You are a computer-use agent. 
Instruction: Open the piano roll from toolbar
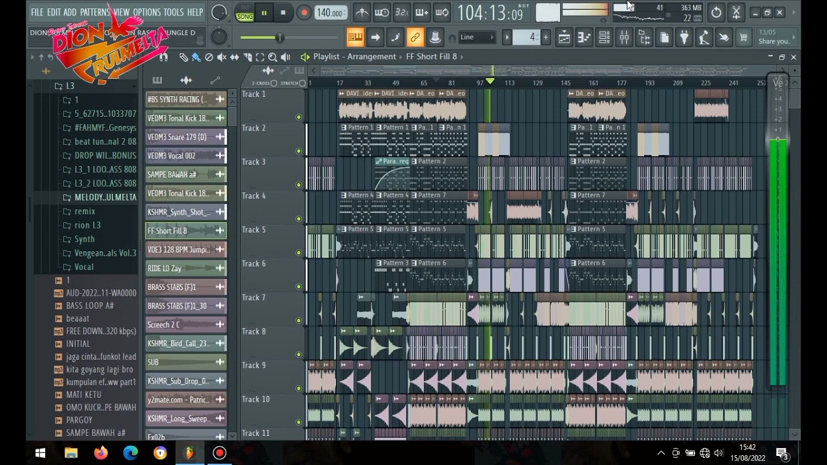[584, 37]
